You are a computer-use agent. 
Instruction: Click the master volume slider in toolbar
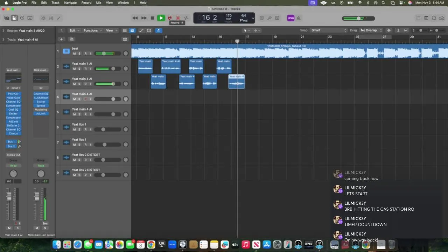[x=359, y=18]
